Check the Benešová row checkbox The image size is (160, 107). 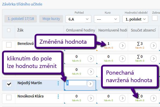click(x=9, y=45)
